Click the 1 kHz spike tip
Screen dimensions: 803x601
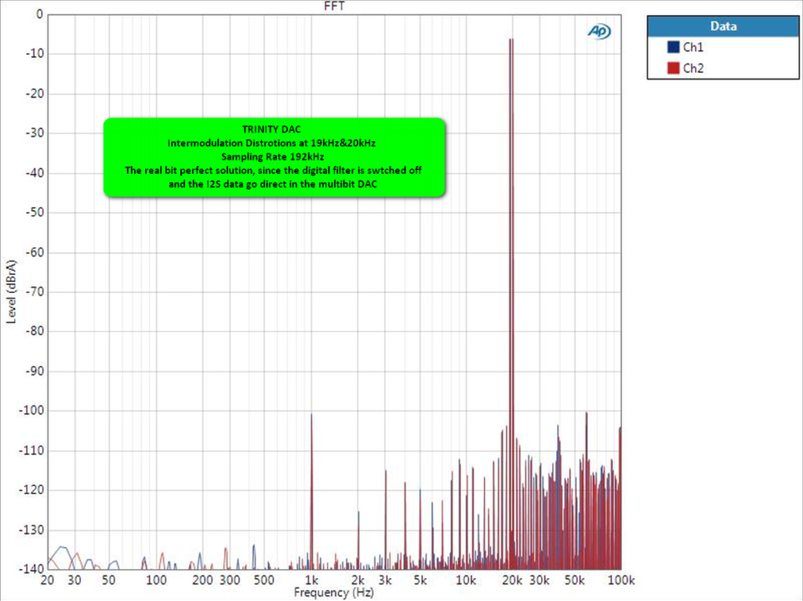311,415
